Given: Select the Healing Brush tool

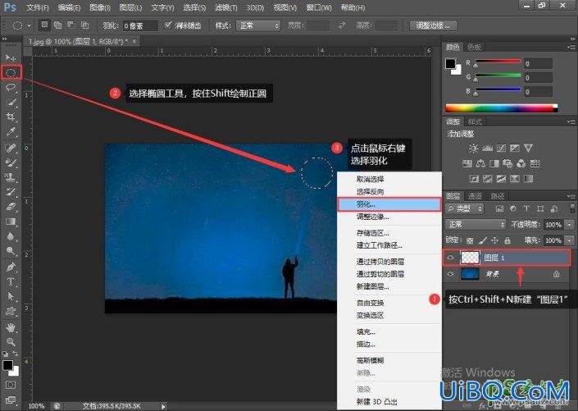Looking at the screenshot, I should pos(11,148).
